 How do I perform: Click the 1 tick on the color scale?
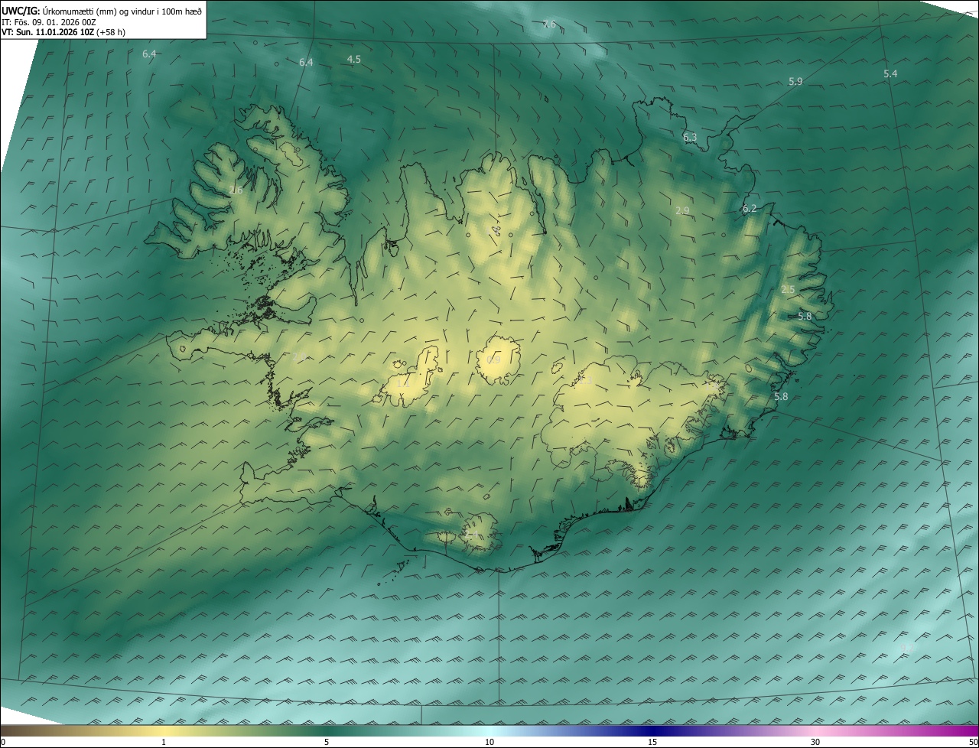[x=164, y=742]
